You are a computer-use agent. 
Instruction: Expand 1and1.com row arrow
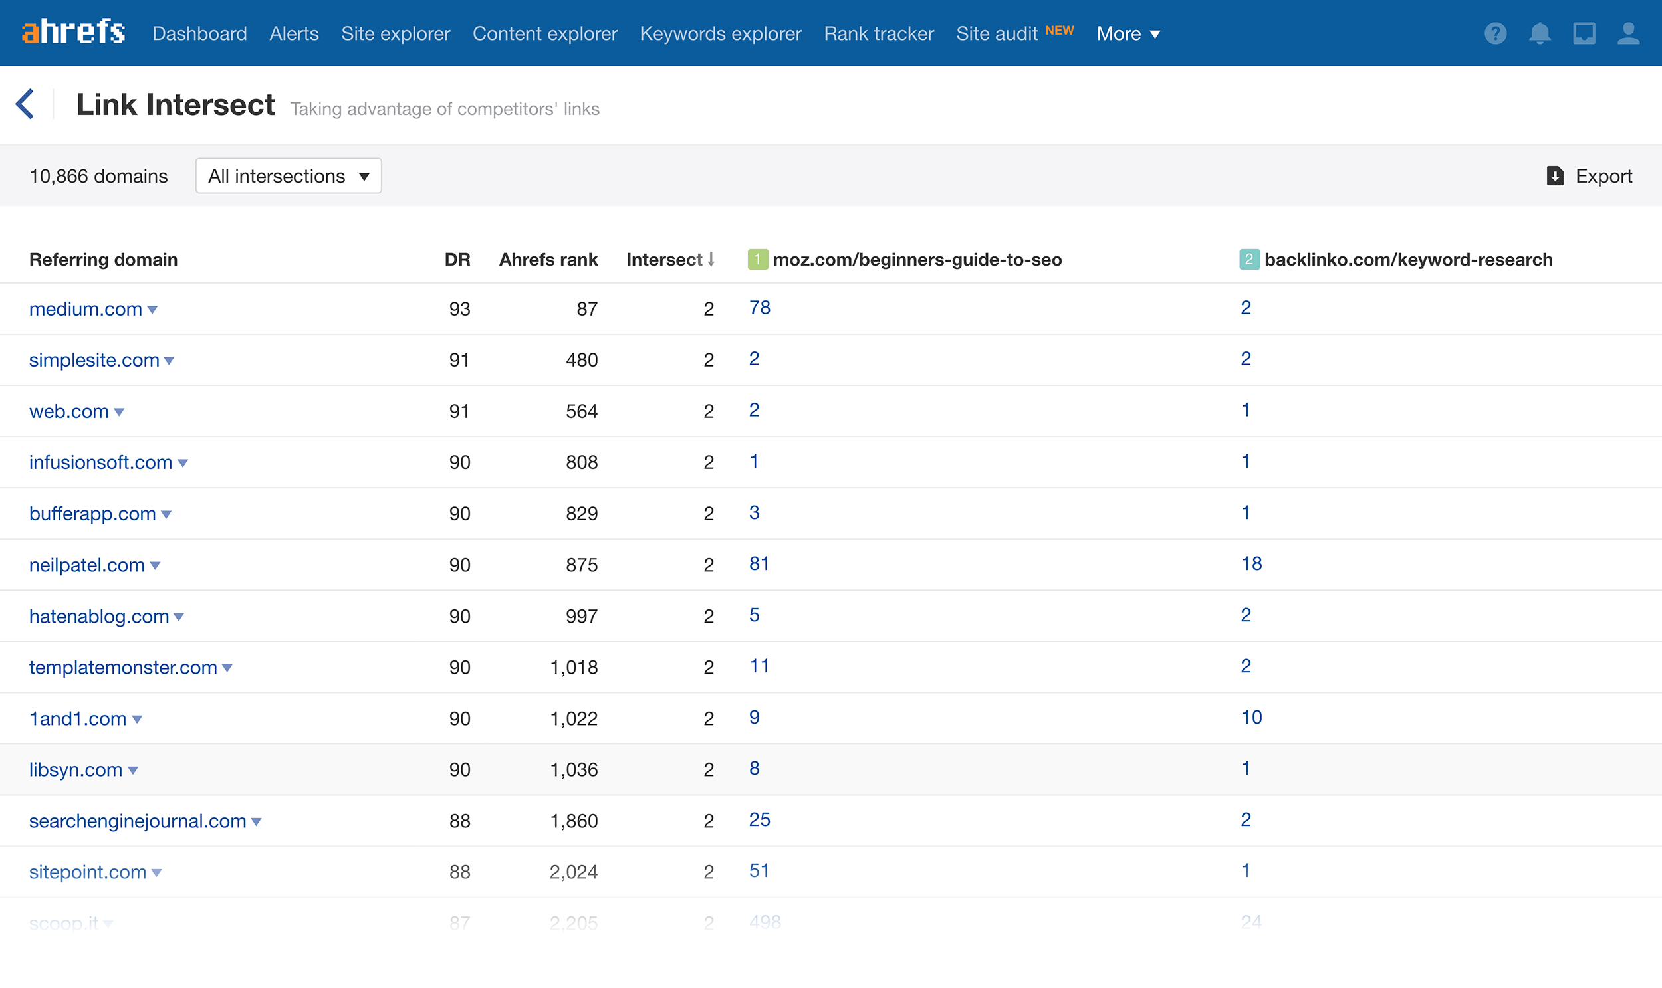coord(137,720)
